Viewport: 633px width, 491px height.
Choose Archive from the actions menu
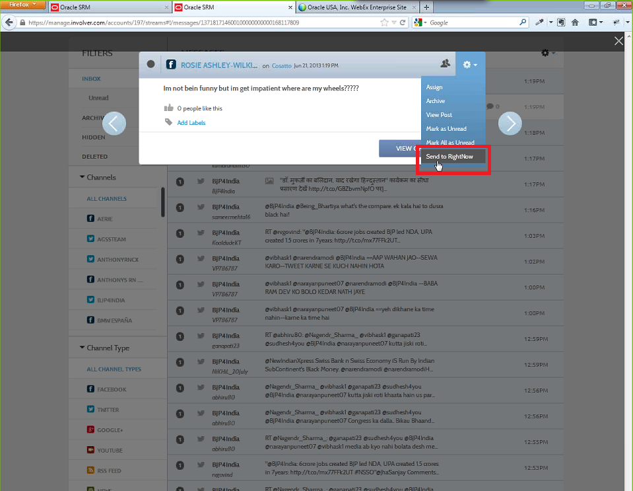click(436, 101)
